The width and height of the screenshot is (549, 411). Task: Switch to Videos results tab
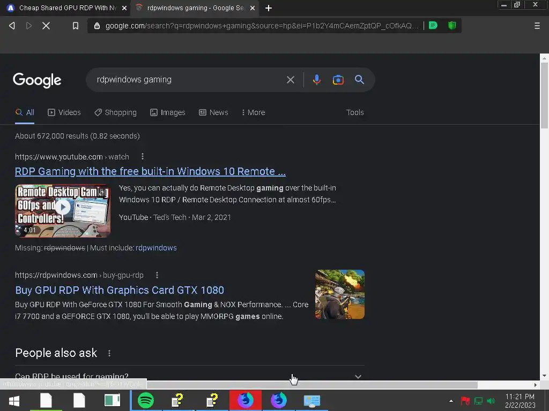click(x=64, y=112)
